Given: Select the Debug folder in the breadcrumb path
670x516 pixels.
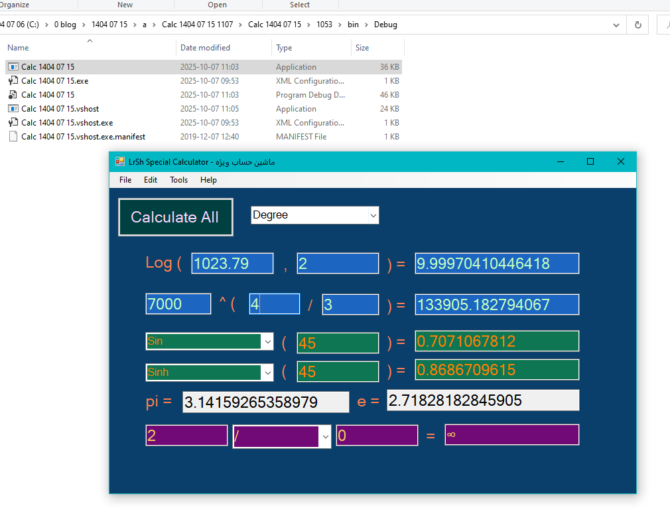Looking at the screenshot, I should 385,25.
